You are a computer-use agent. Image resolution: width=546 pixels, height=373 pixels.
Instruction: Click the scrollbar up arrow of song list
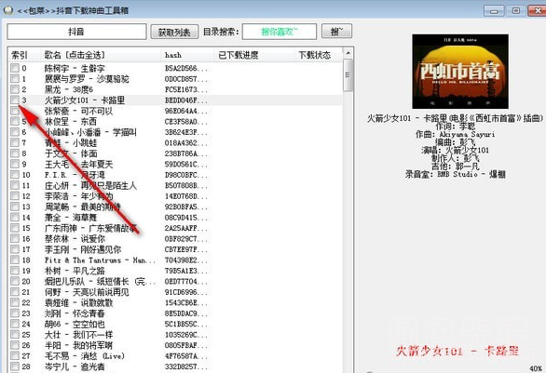pyautogui.click(x=348, y=53)
